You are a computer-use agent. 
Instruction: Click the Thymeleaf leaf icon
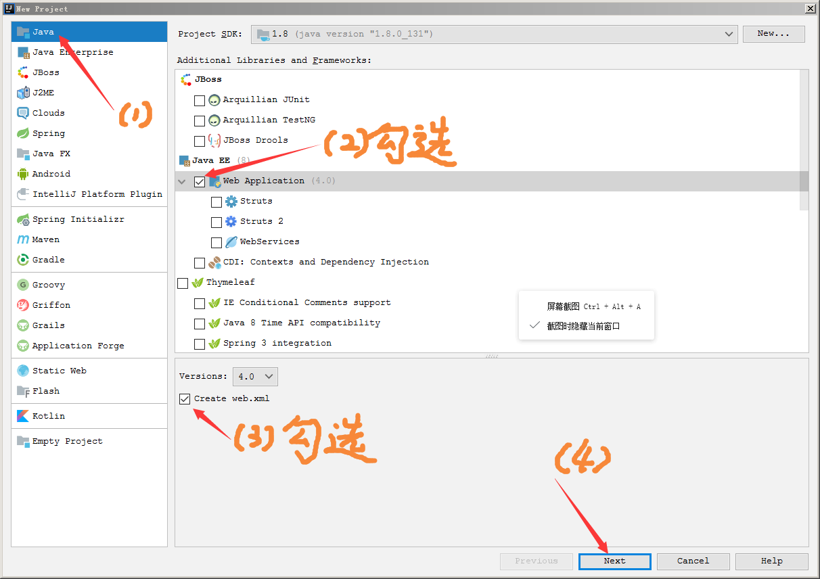click(x=198, y=282)
